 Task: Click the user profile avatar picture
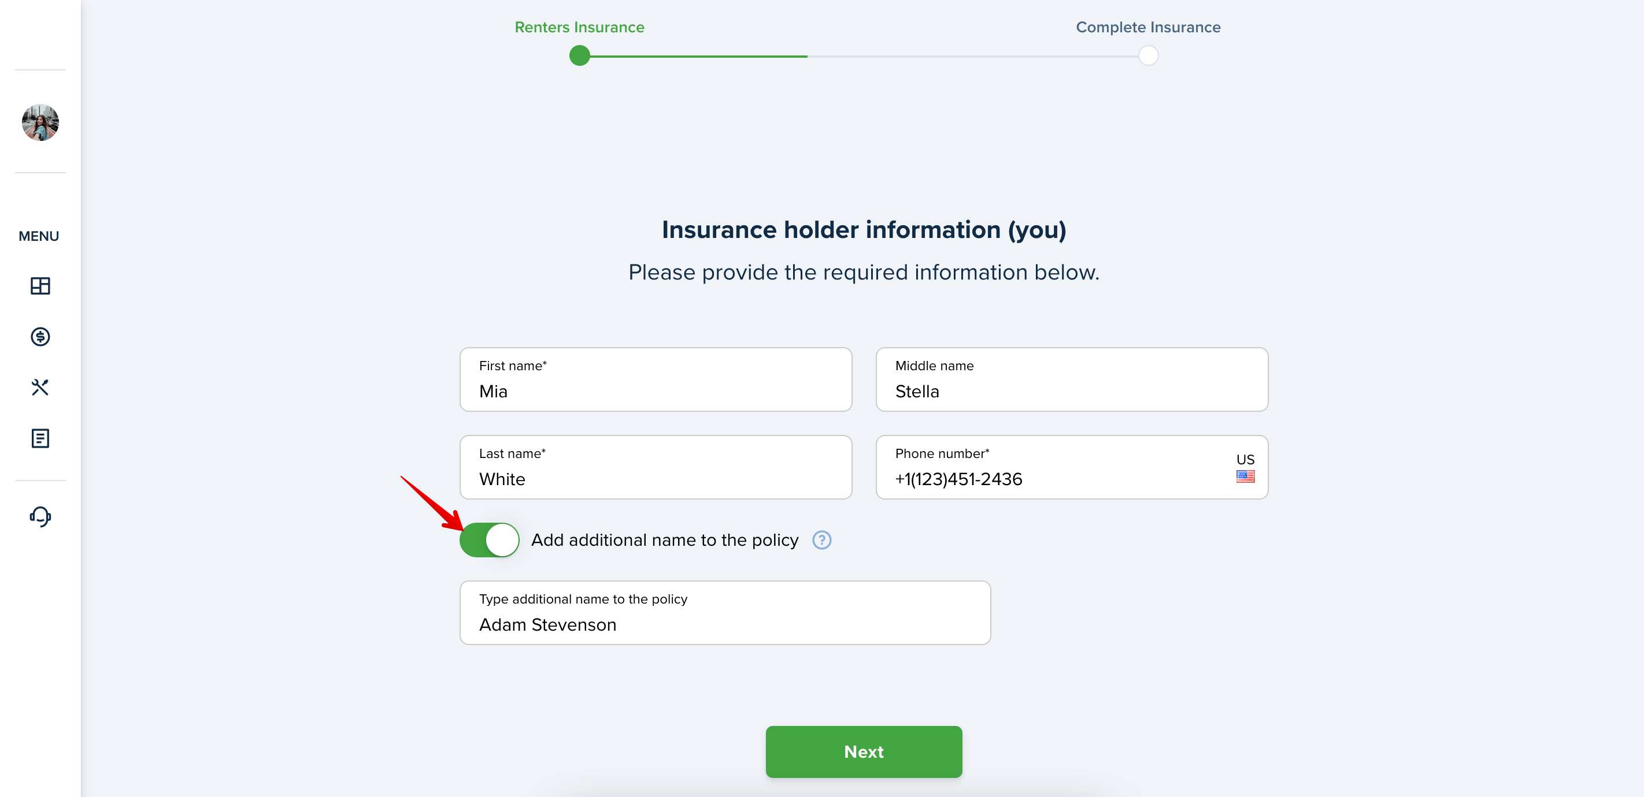[40, 122]
